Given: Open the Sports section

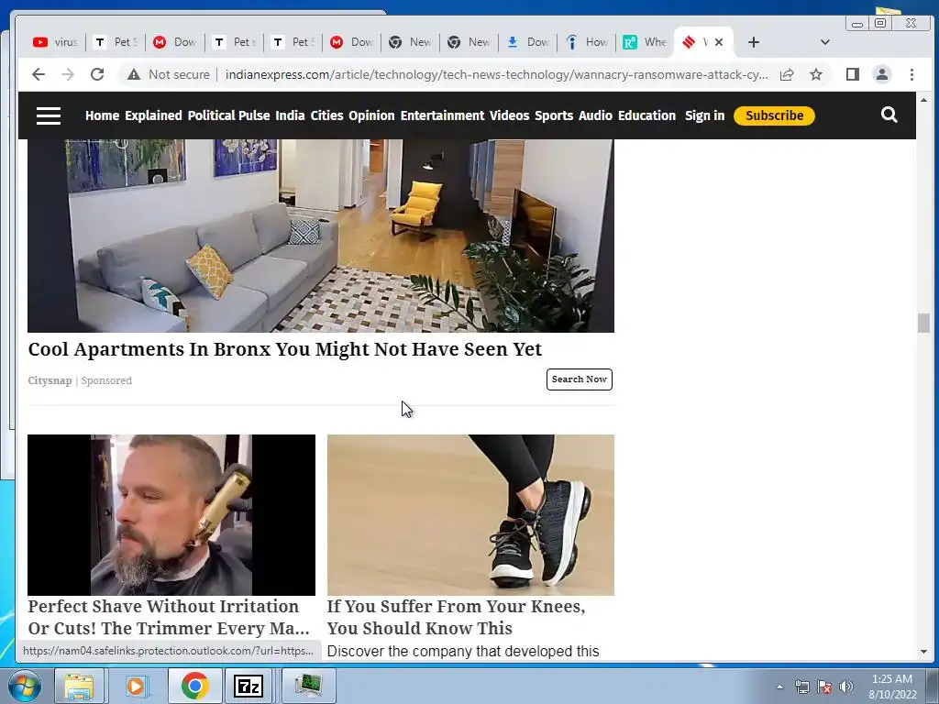Looking at the screenshot, I should click(553, 115).
